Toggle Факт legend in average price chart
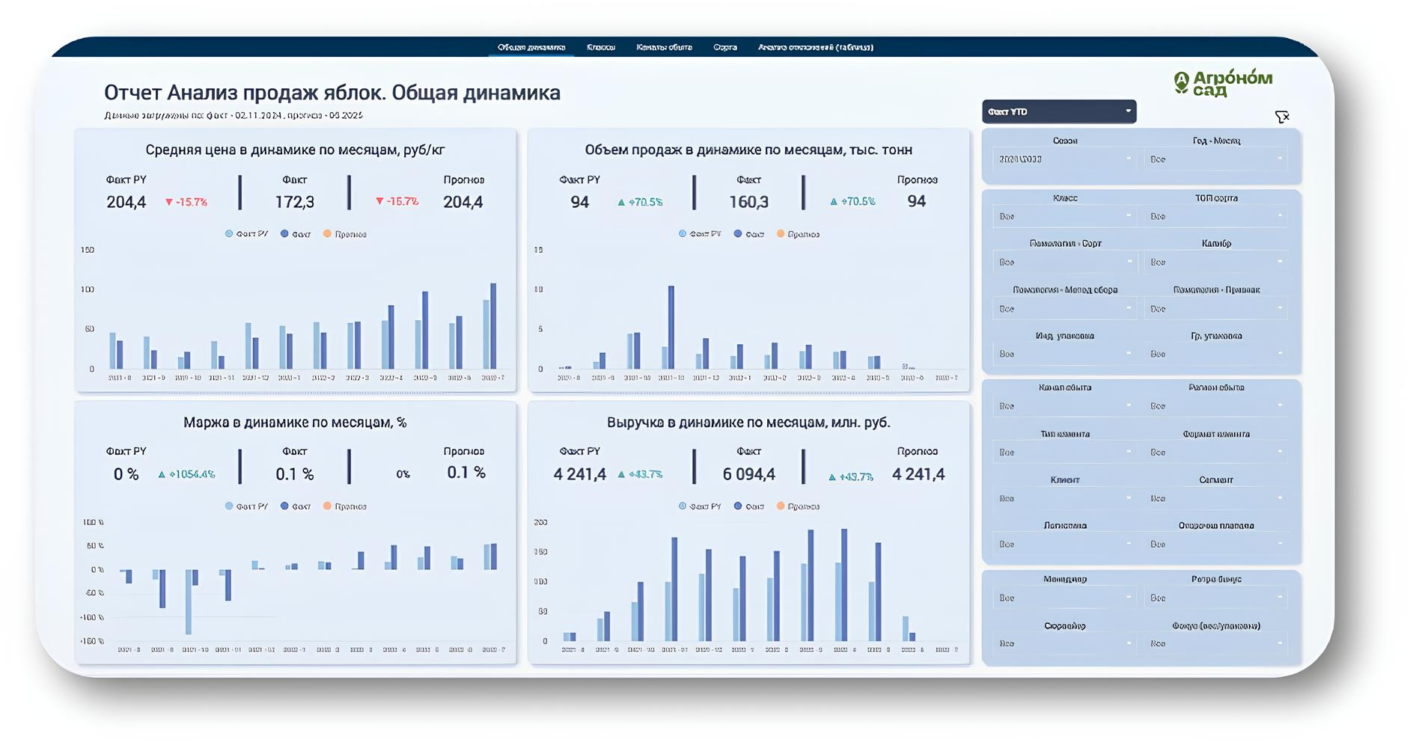Viewport: 1413px width, 754px height. coord(296,234)
